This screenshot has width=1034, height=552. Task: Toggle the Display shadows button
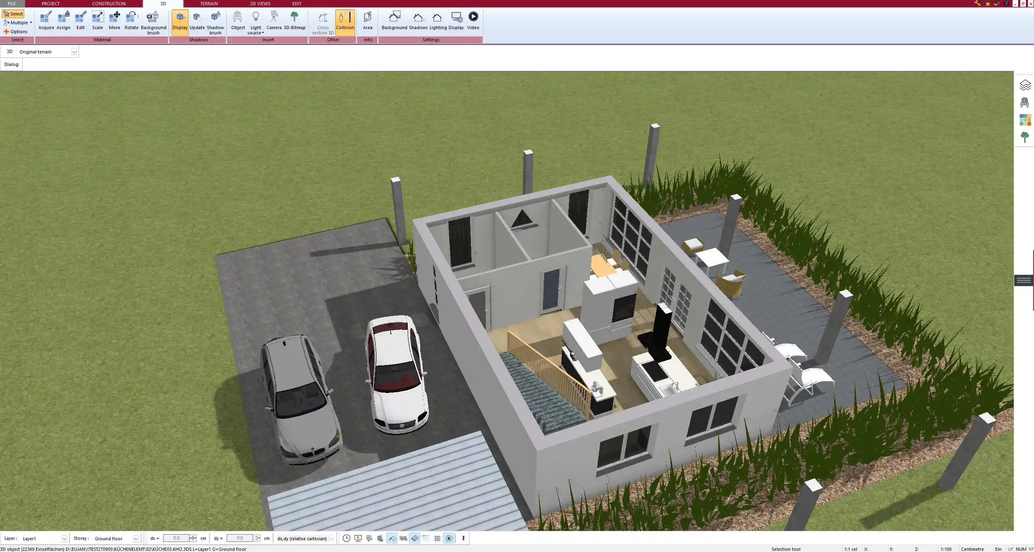pyautogui.click(x=180, y=22)
